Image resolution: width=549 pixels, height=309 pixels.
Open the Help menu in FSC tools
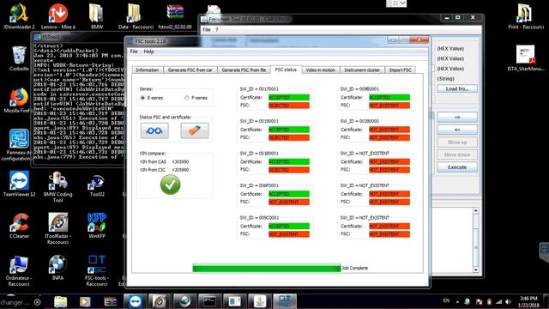pos(148,51)
